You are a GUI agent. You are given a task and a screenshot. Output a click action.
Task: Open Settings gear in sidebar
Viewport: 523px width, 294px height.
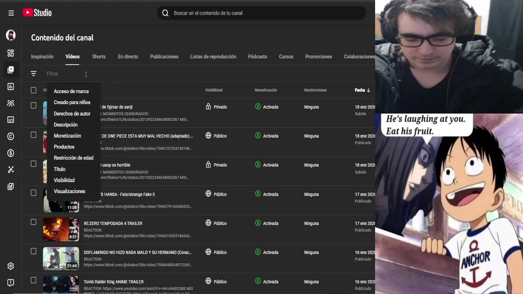tap(11, 266)
